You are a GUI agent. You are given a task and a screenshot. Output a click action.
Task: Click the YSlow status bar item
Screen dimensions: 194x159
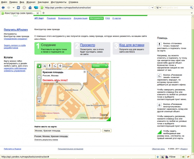point(170,157)
